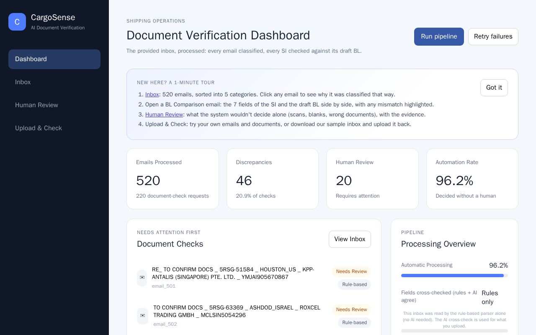Screen dimensions: 536x335
Task: Follow the Inbox link in the tour
Action: coord(152,95)
